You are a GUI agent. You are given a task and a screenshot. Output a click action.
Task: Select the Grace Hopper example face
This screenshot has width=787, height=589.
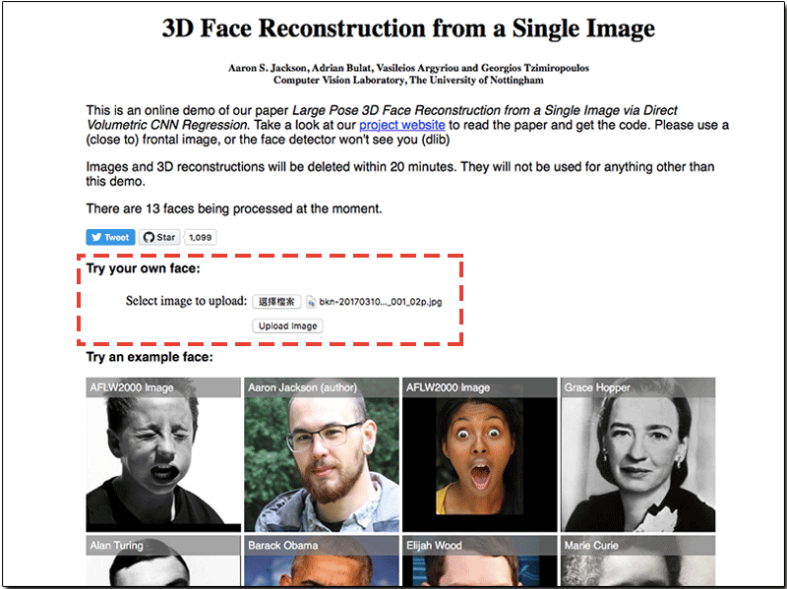637,454
